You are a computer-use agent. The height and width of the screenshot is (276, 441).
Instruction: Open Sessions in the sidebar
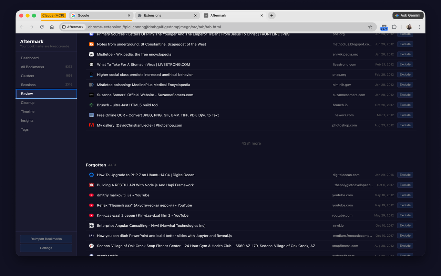[x=46, y=85]
